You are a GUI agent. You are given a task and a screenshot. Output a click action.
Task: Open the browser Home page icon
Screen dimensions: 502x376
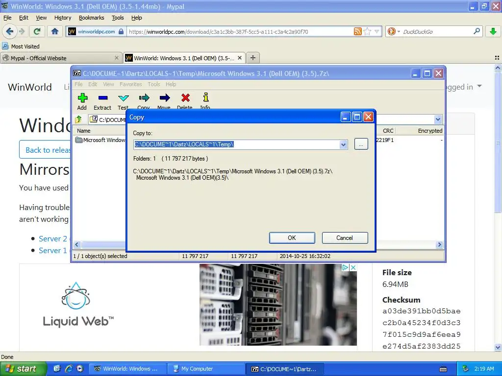click(55, 31)
